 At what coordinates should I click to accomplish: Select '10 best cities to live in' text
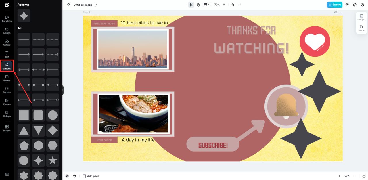[144, 23]
